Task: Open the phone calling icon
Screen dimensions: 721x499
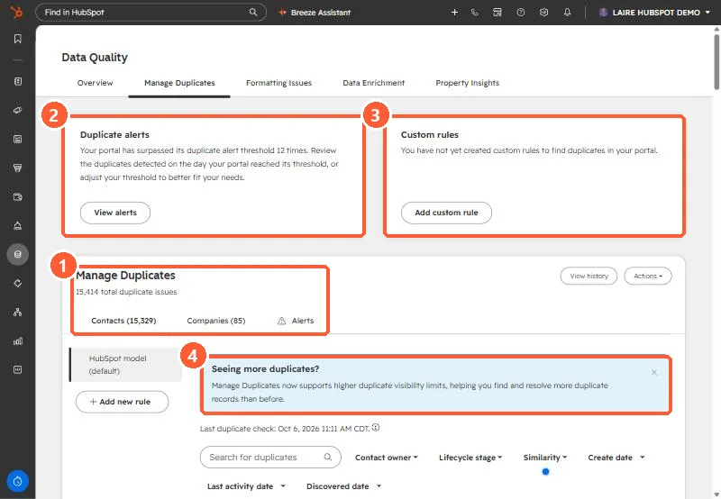Action: [475, 13]
